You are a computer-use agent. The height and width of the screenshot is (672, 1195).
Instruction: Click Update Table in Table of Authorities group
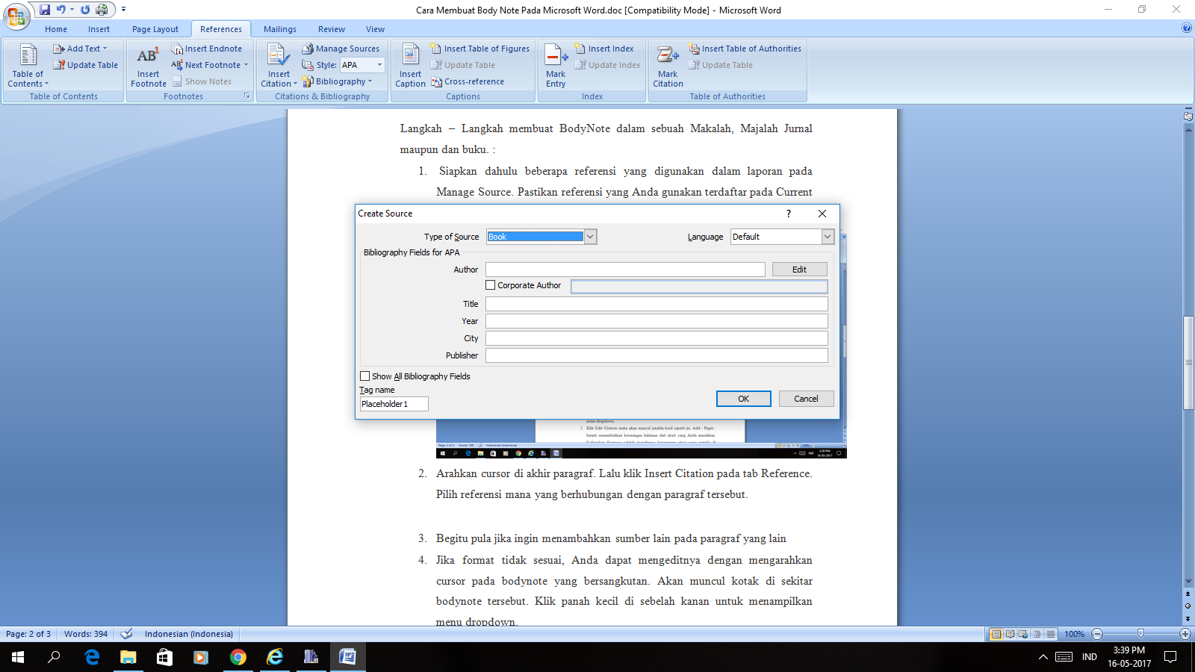click(x=721, y=65)
